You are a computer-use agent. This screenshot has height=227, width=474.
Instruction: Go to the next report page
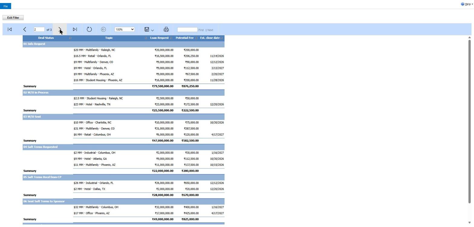(60, 29)
